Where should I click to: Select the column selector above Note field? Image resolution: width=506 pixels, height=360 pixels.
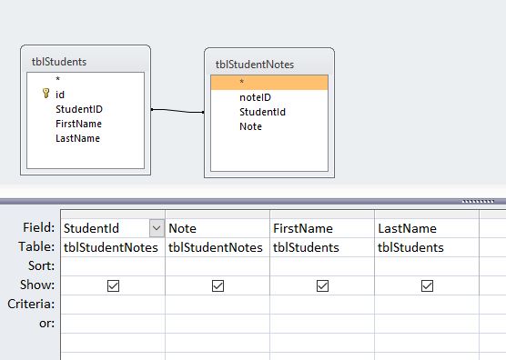click(218, 214)
